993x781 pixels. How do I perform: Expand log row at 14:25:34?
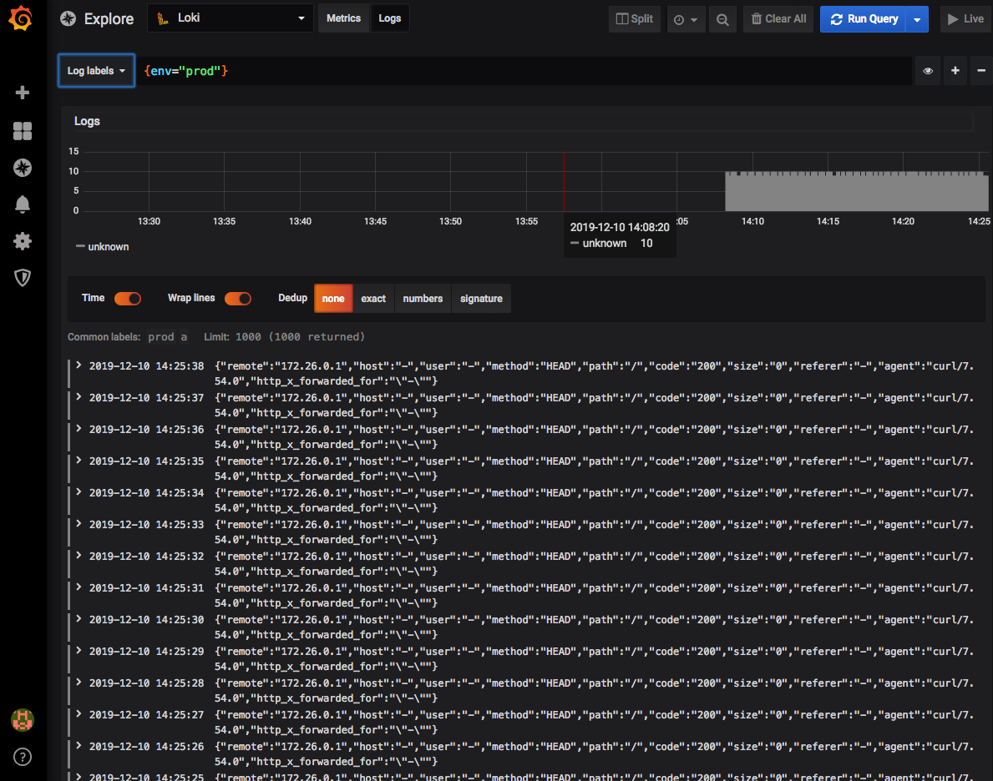(x=79, y=491)
